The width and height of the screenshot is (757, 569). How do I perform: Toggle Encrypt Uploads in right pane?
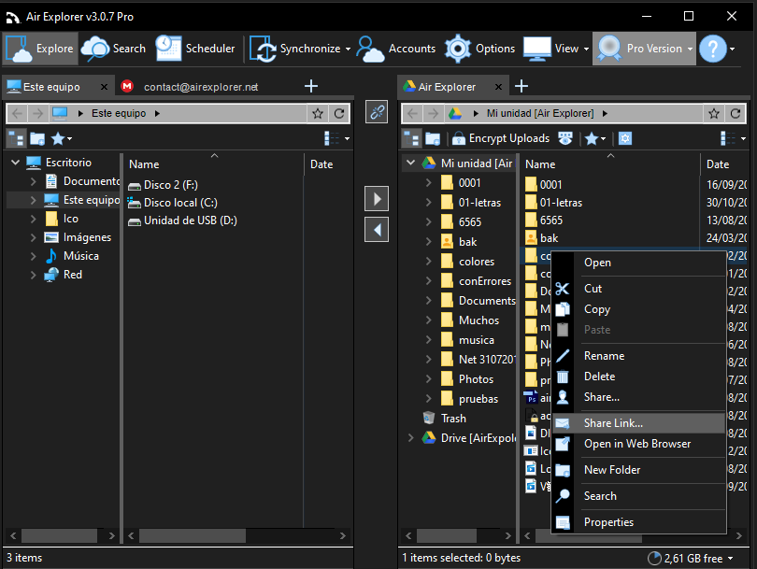501,138
